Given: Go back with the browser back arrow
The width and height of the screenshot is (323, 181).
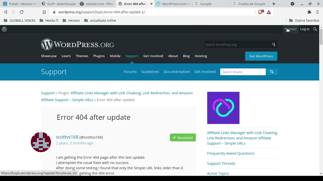Looking at the screenshot, I should coord(6,12).
